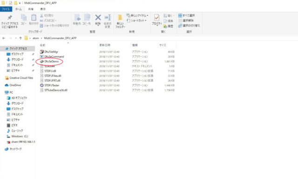This screenshot has height=179, width=298.
Task: Sort by the Name column header
Action: [42, 45]
